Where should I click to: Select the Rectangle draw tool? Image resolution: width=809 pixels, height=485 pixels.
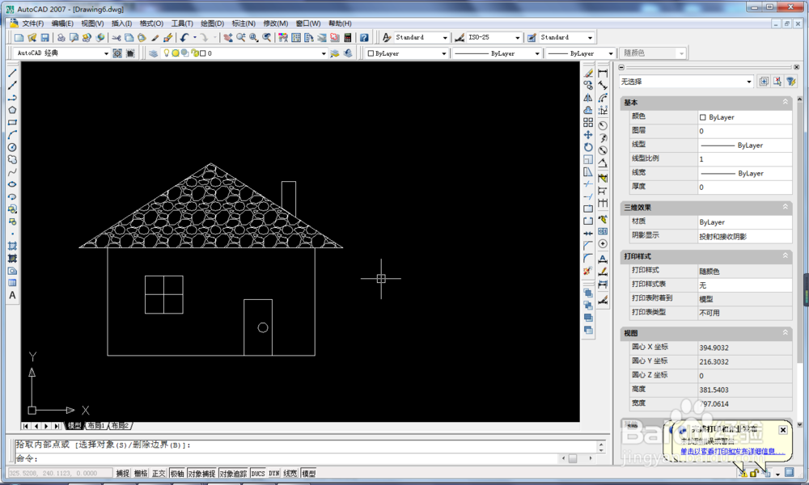tap(12, 123)
